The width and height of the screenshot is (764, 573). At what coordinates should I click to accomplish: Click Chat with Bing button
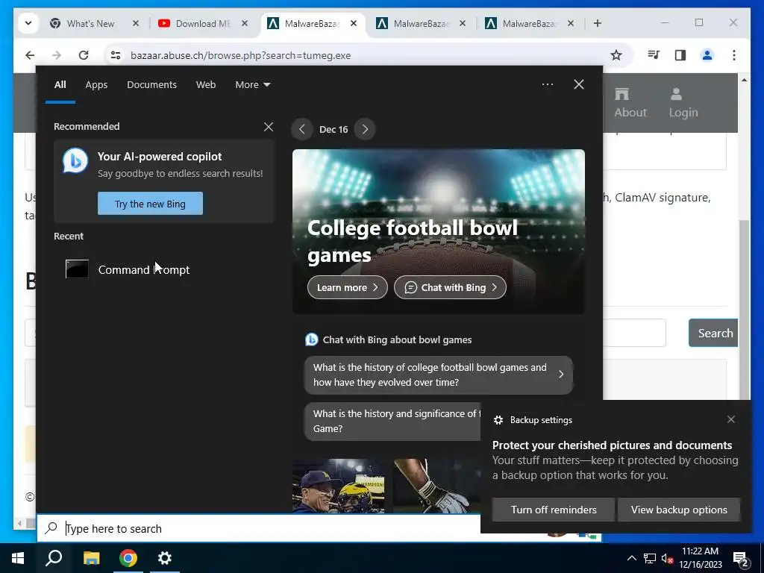450,287
